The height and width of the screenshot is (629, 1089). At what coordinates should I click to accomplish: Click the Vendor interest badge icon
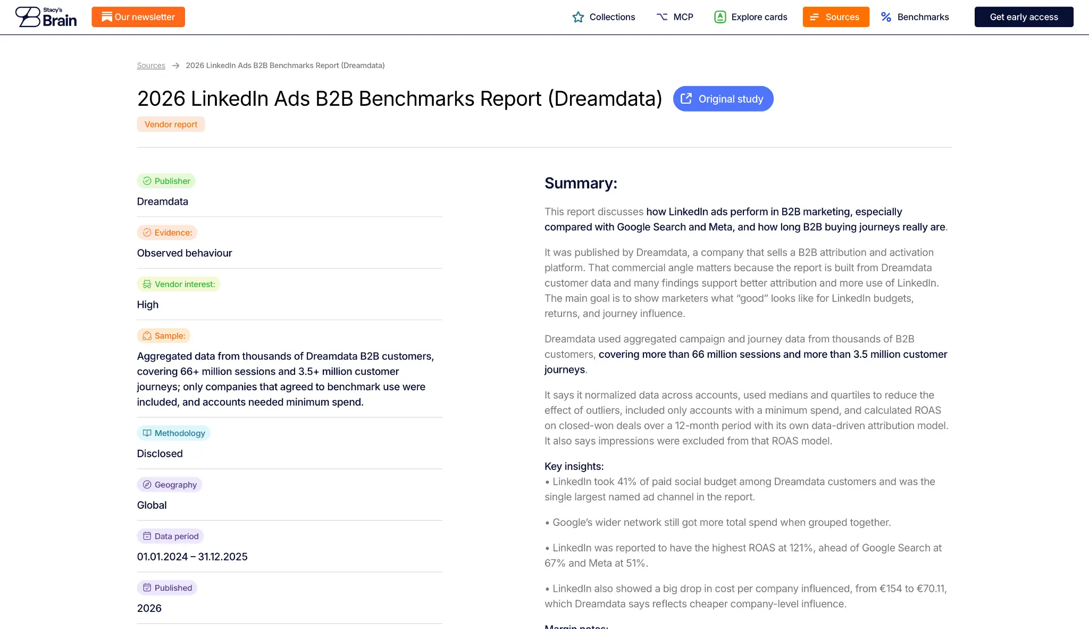[x=147, y=284]
